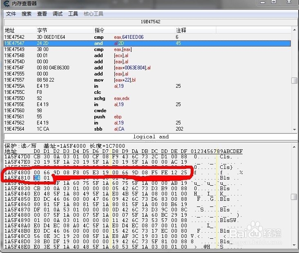This screenshot has height=253, width=299.
Task: Click byte CB at start of row 1A5F4830
Action: (37, 189)
